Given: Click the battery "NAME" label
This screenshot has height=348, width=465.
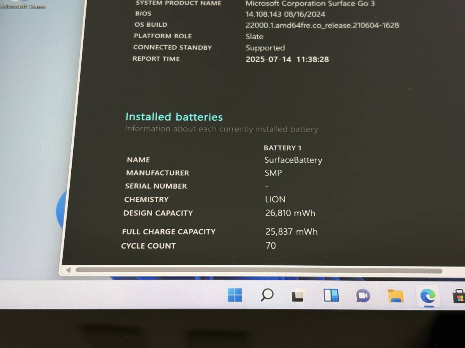Looking at the screenshot, I should 138,160.
